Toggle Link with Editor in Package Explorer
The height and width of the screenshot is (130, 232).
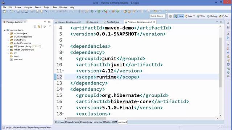pos(39,26)
